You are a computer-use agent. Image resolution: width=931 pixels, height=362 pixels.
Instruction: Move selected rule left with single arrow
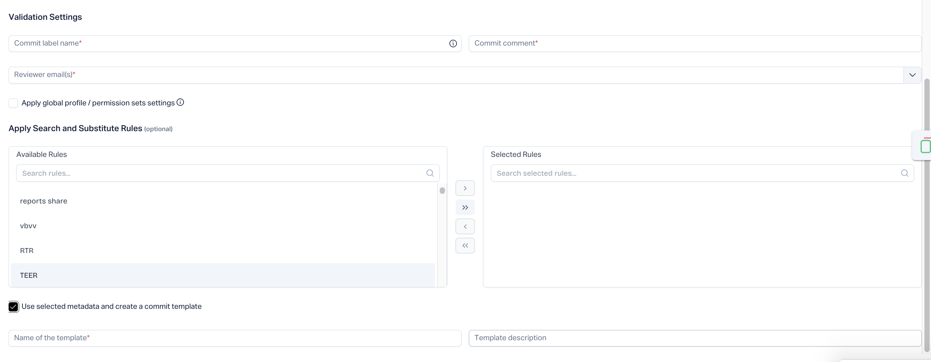pos(465,227)
